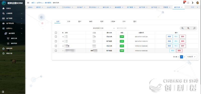Click 删除 button for row ID 1
The width and height of the screenshot is (201, 94).
pyautogui.click(x=179, y=51)
